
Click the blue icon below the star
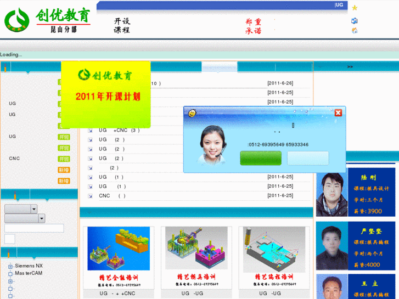coord(354,21)
